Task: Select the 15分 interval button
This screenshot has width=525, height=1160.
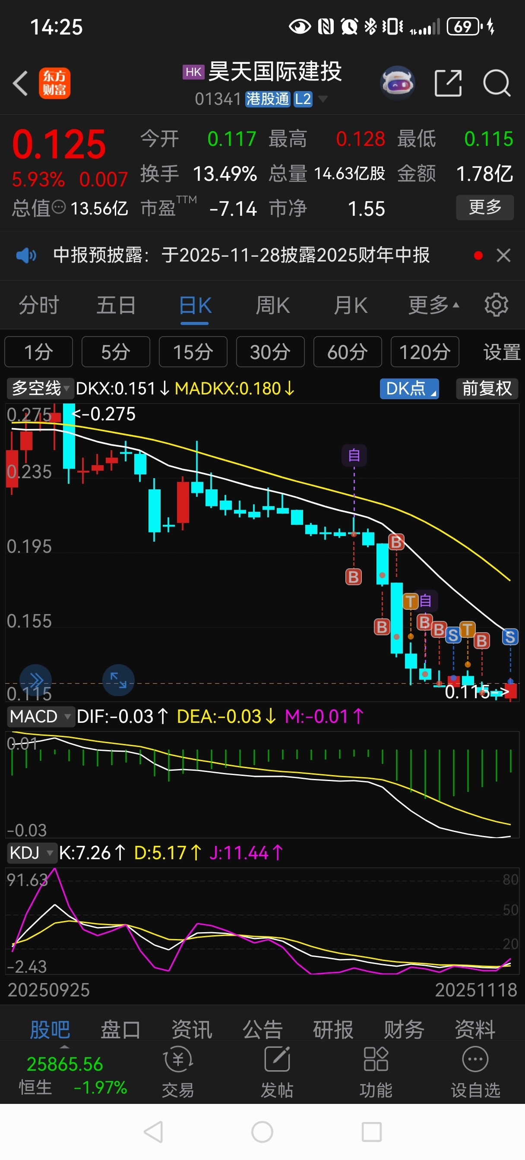Action: coord(193,352)
